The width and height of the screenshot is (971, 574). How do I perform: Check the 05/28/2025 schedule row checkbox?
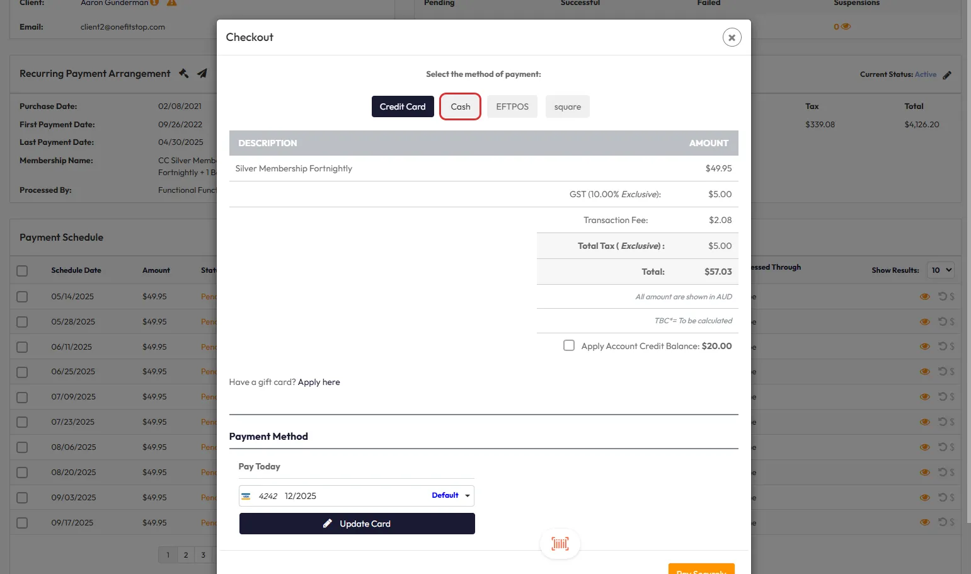22,322
